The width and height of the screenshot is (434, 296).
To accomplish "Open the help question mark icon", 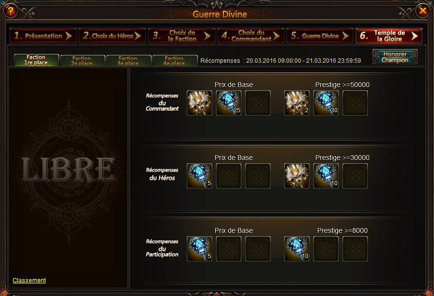I will [x=11, y=11].
